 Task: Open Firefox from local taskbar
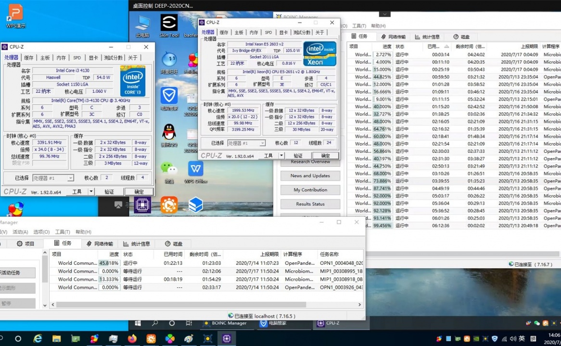132,338
